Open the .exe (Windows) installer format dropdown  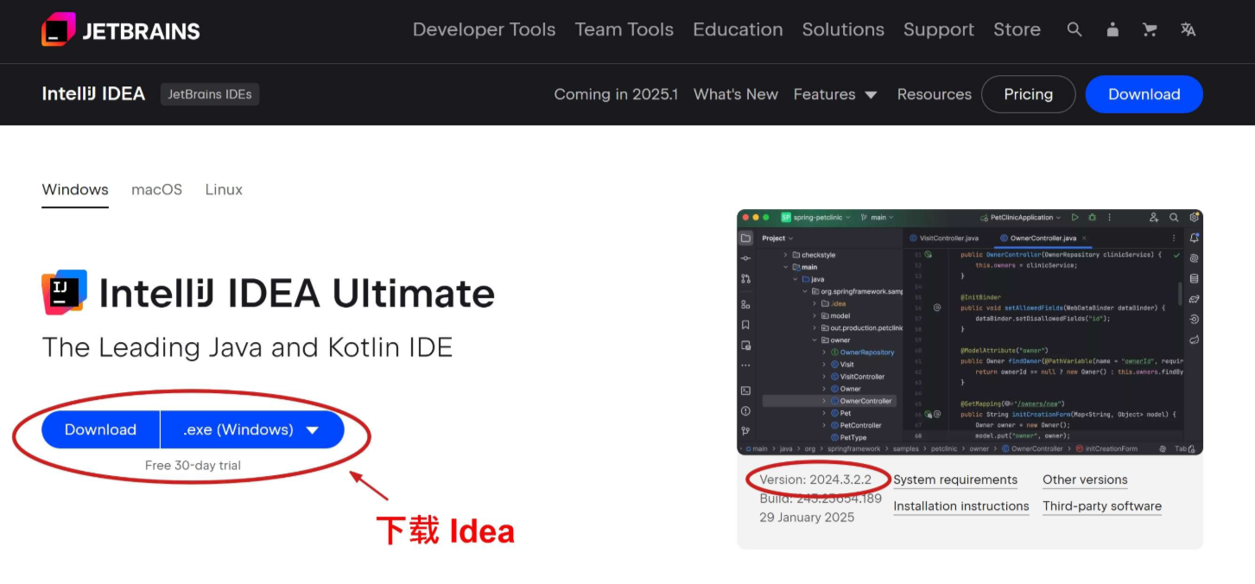point(252,429)
